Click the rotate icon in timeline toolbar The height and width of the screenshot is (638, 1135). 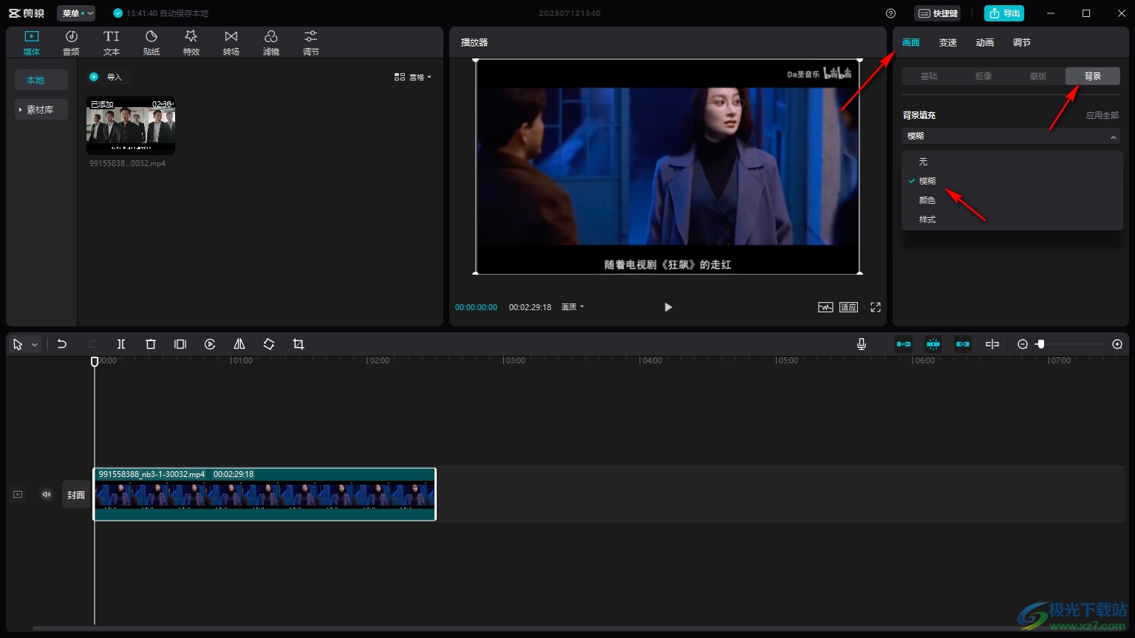point(269,344)
